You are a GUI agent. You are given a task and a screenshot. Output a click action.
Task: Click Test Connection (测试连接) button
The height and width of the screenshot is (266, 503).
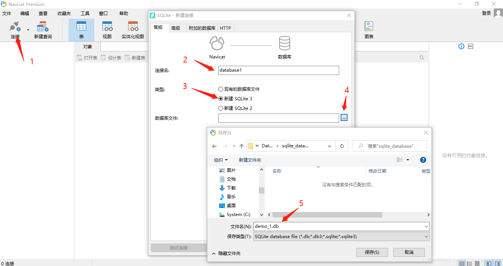point(179,248)
